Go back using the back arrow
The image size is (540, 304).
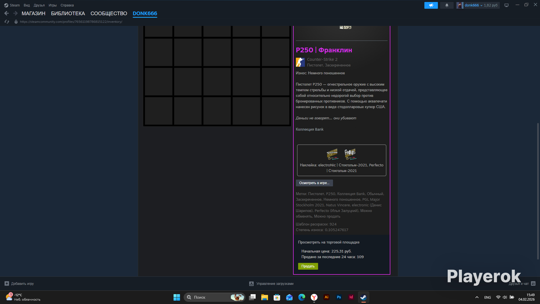click(x=7, y=13)
